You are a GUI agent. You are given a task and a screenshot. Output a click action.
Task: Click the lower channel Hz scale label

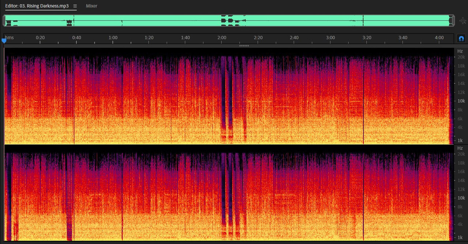460,148
